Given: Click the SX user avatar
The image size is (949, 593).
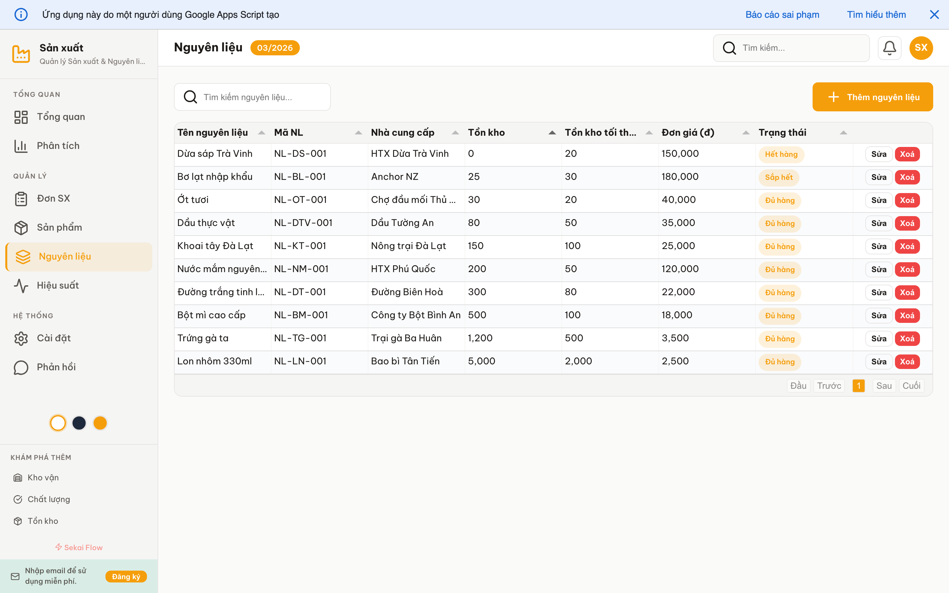Looking at the screenshot, I should coord(921,48).
